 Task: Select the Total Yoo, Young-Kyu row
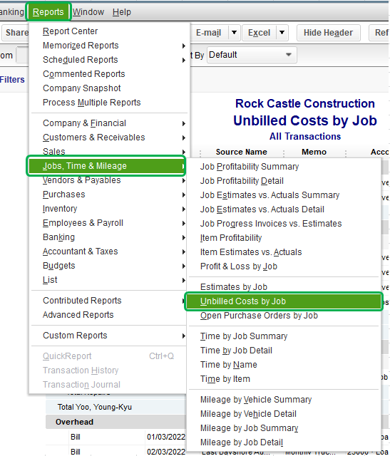(x=116, y=407)
